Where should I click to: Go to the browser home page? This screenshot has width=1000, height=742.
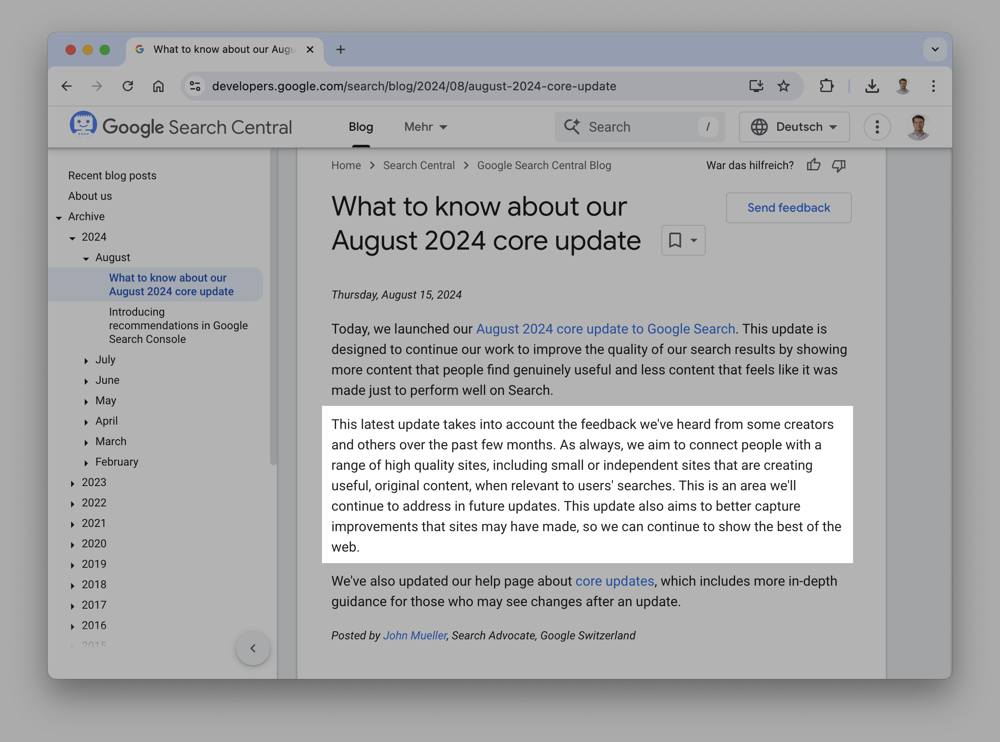pyautogui.click(x=158, y=86)
